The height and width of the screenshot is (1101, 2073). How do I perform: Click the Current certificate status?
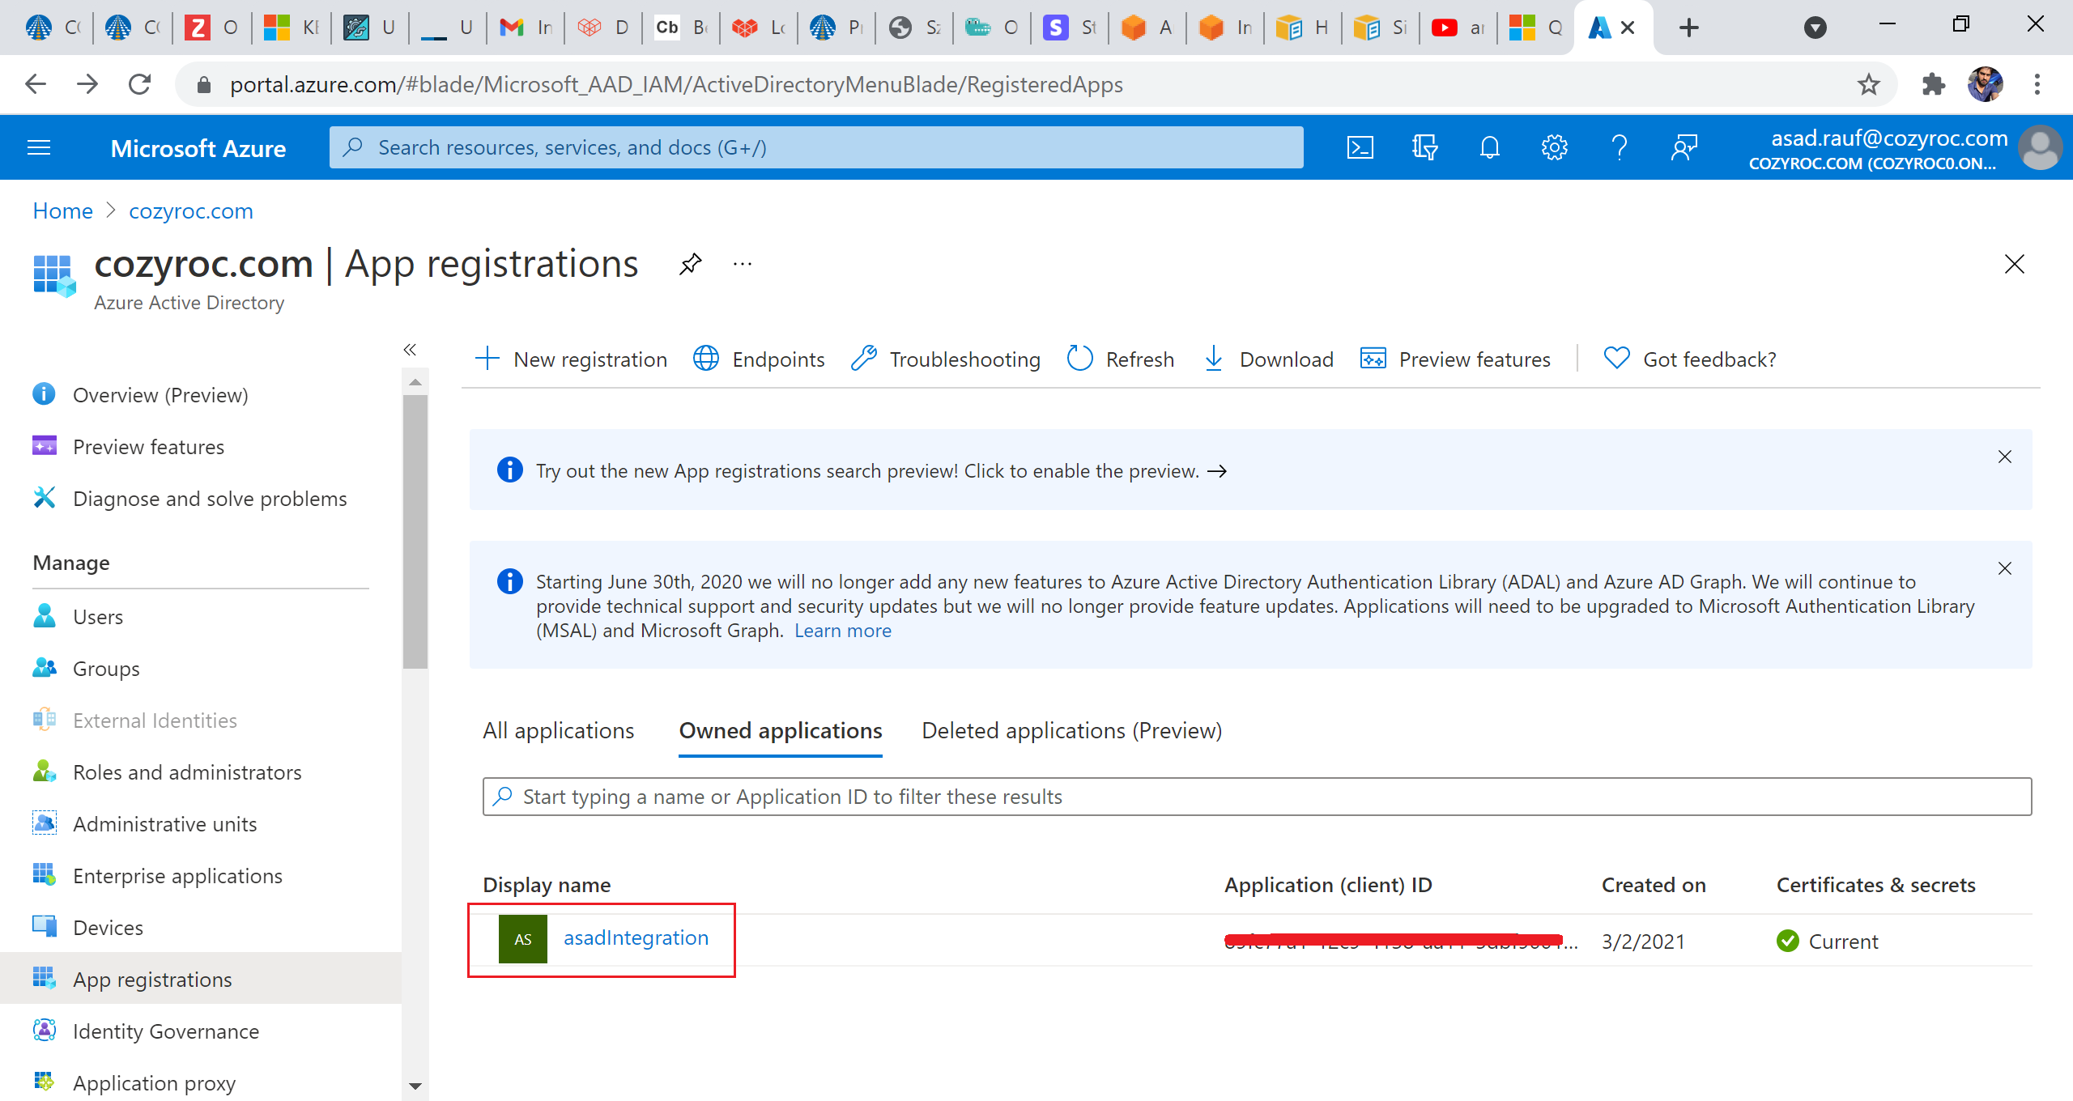tap(1827, 941)
